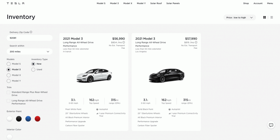Open the Price low to high dropdown
This screenshot has height=140, width=280.
(240, 17)
